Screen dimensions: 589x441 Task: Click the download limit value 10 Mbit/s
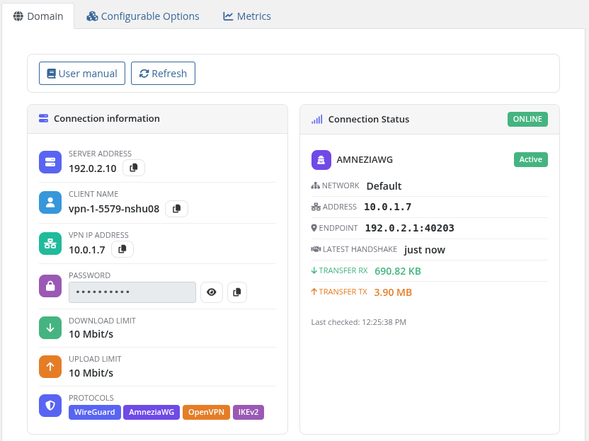point(91,334)
